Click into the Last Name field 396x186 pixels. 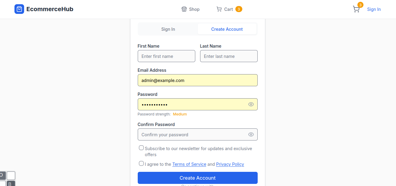click(x=229, y=56)
